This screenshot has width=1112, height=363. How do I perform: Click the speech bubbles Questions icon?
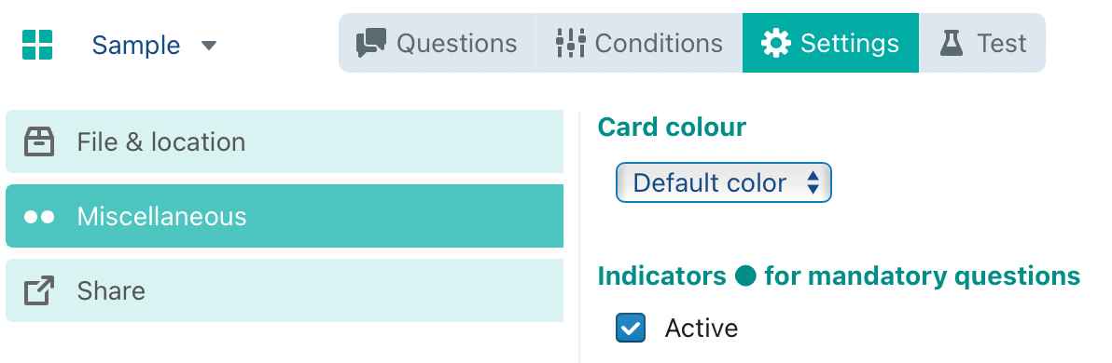click(x=371, y=43)
